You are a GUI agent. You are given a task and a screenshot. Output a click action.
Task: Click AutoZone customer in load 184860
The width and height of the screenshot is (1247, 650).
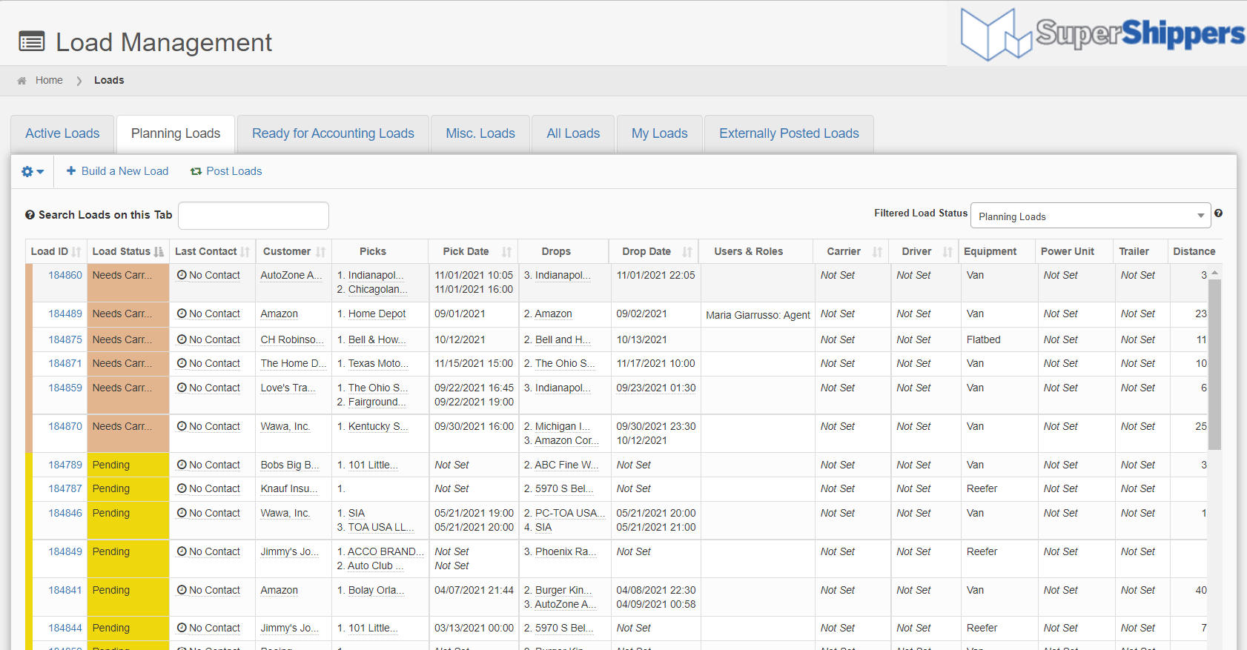(x=291, y=275)
